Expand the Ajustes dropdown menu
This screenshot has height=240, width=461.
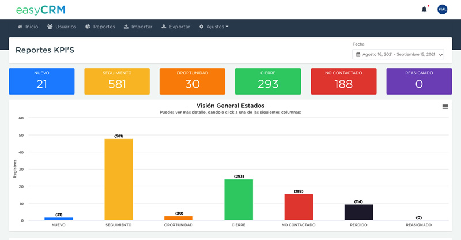pos(214,27)
